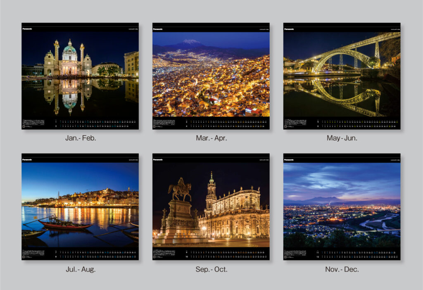
Task: Click Panasonic logo on the Mar.-Apr. page
Action: pyautogui.click(x=158, y=29)
